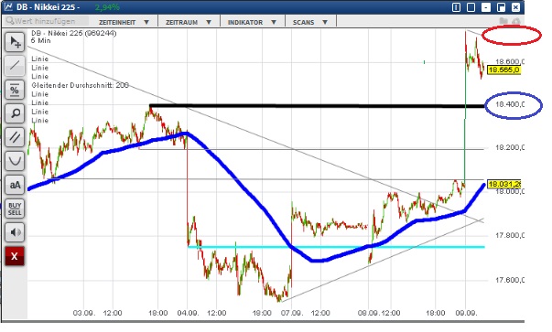Viewport: 552px width, 332px height.
Task: Click the red X delete button
Action: pos(15,256)
